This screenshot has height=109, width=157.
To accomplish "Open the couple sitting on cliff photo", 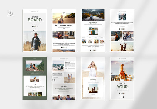I will tap(35, 66).
